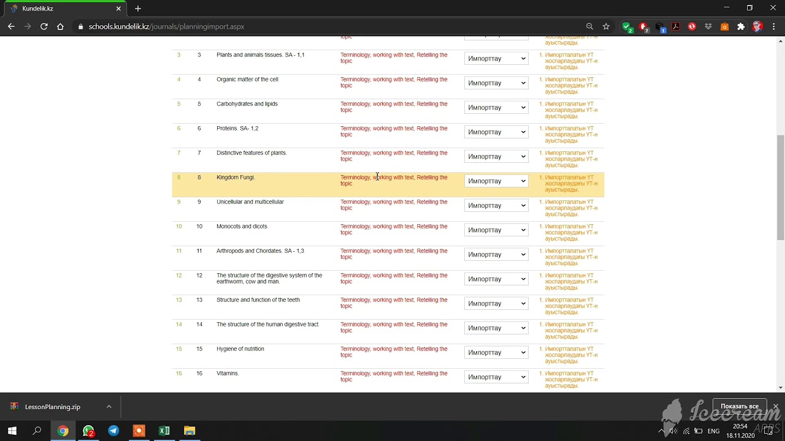This screenshot has width=785, height=441.
Task: Open a new browser tab
Action: click(x=138, y=9)
